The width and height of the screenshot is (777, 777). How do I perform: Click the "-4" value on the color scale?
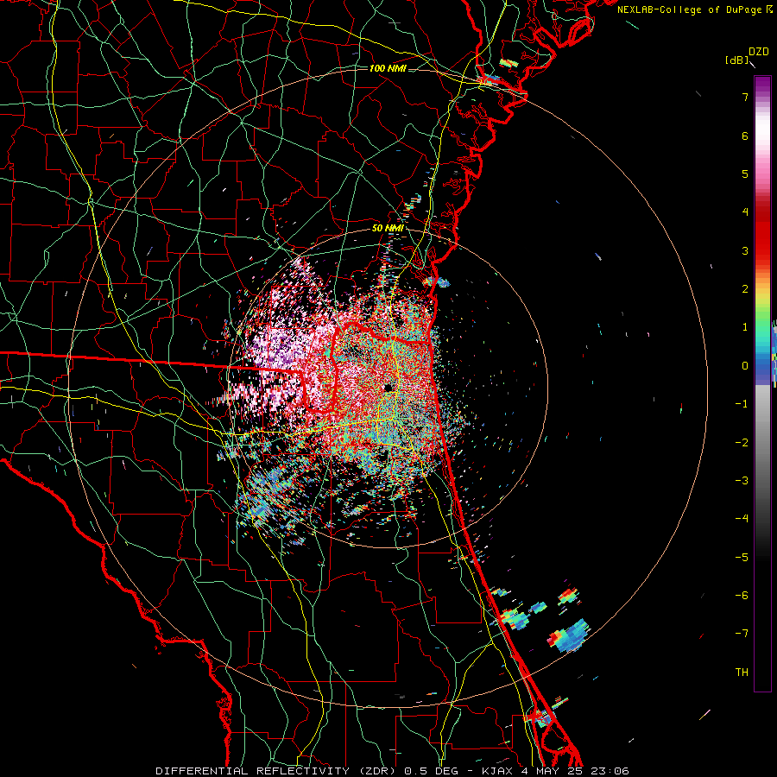coord(742,519)
